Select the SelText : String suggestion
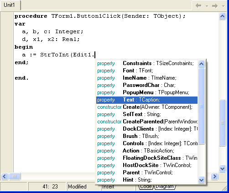229x193 pixels. [147, 114]
